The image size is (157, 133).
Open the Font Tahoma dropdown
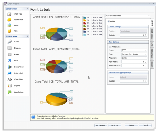click(134, 54)
